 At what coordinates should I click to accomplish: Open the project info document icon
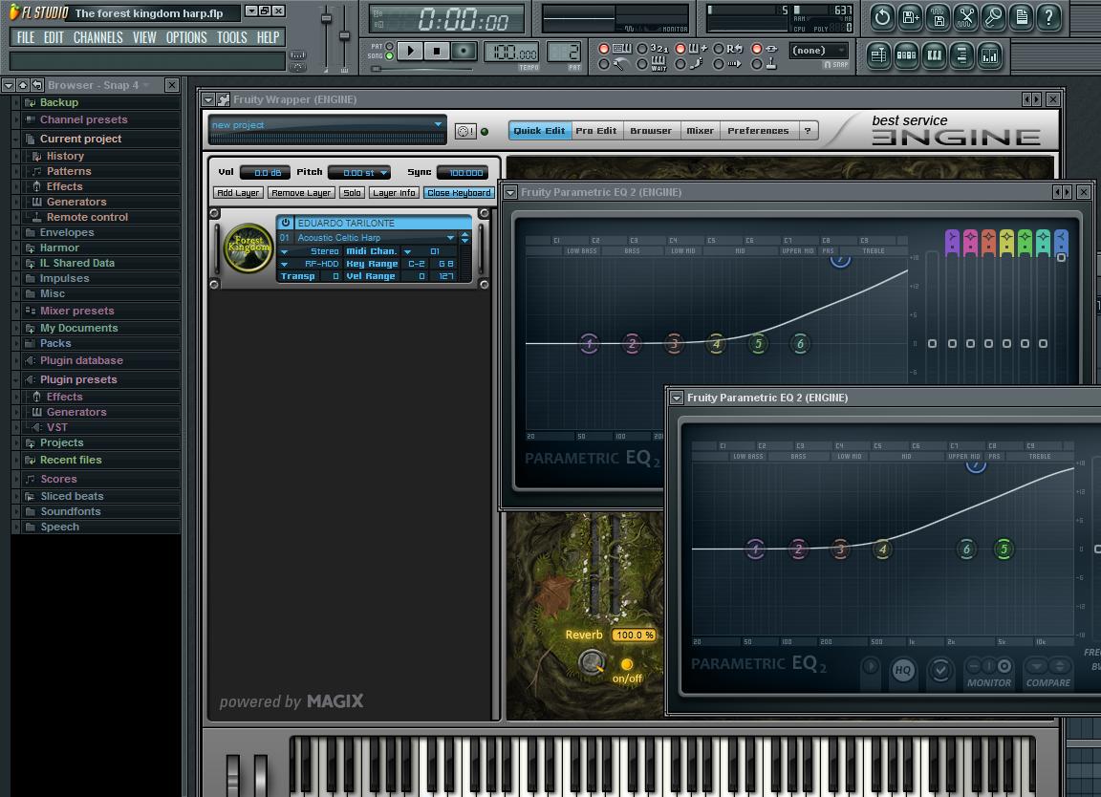[x=1022, y=17]
